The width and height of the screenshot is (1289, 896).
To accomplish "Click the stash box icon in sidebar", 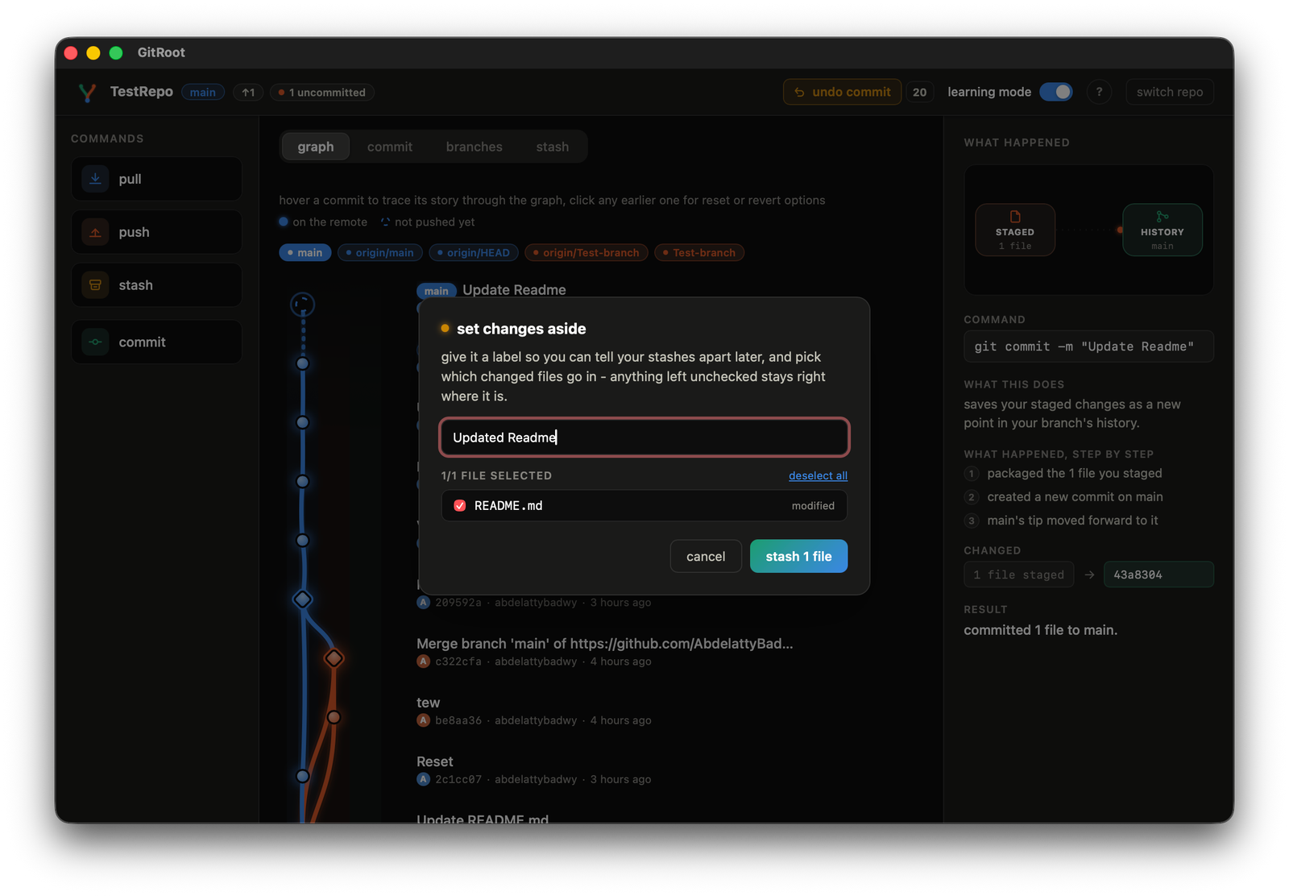I will pos(95,285).
